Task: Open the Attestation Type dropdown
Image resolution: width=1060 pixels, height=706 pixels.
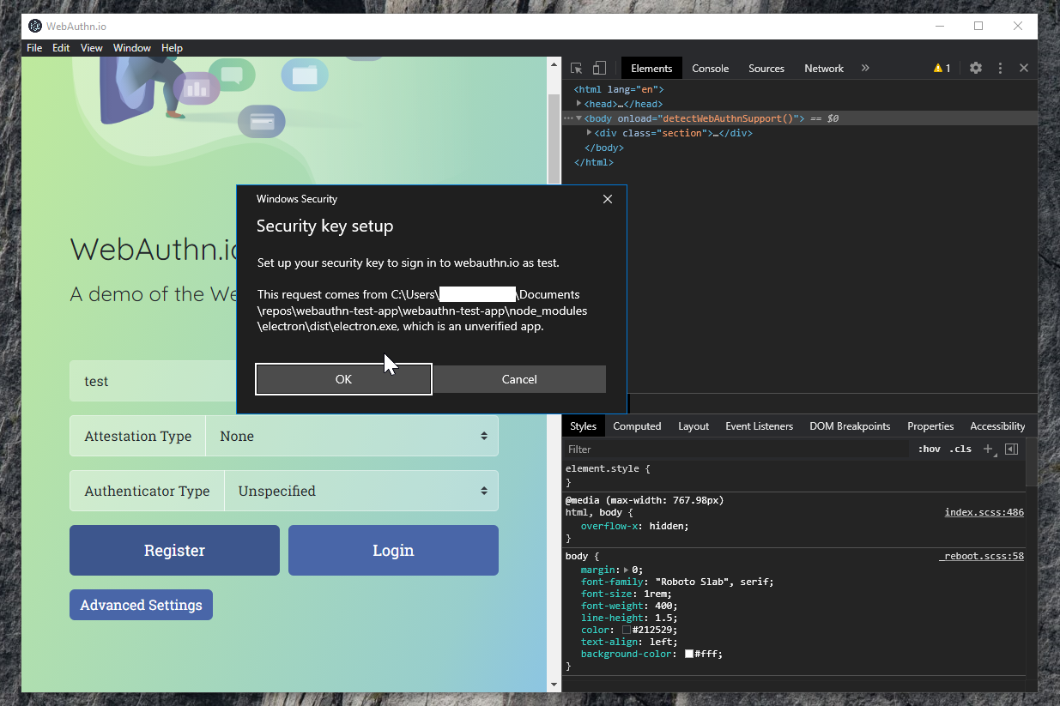Action: coord(352,436)
